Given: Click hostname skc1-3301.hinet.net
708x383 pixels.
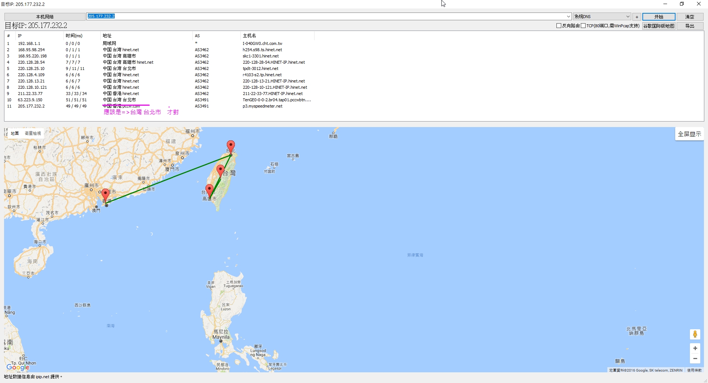Looking at the screenshot, I should (261, 56).
